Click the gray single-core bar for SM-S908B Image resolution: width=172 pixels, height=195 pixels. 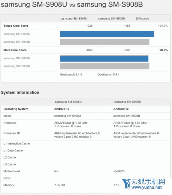pyautogui.click(x=105, y=42)
